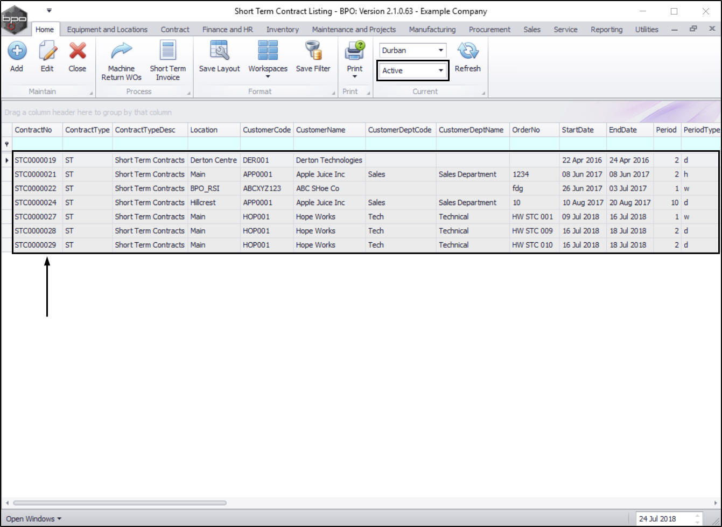
Task: Sort by EndDate column header
Action: 630,130
